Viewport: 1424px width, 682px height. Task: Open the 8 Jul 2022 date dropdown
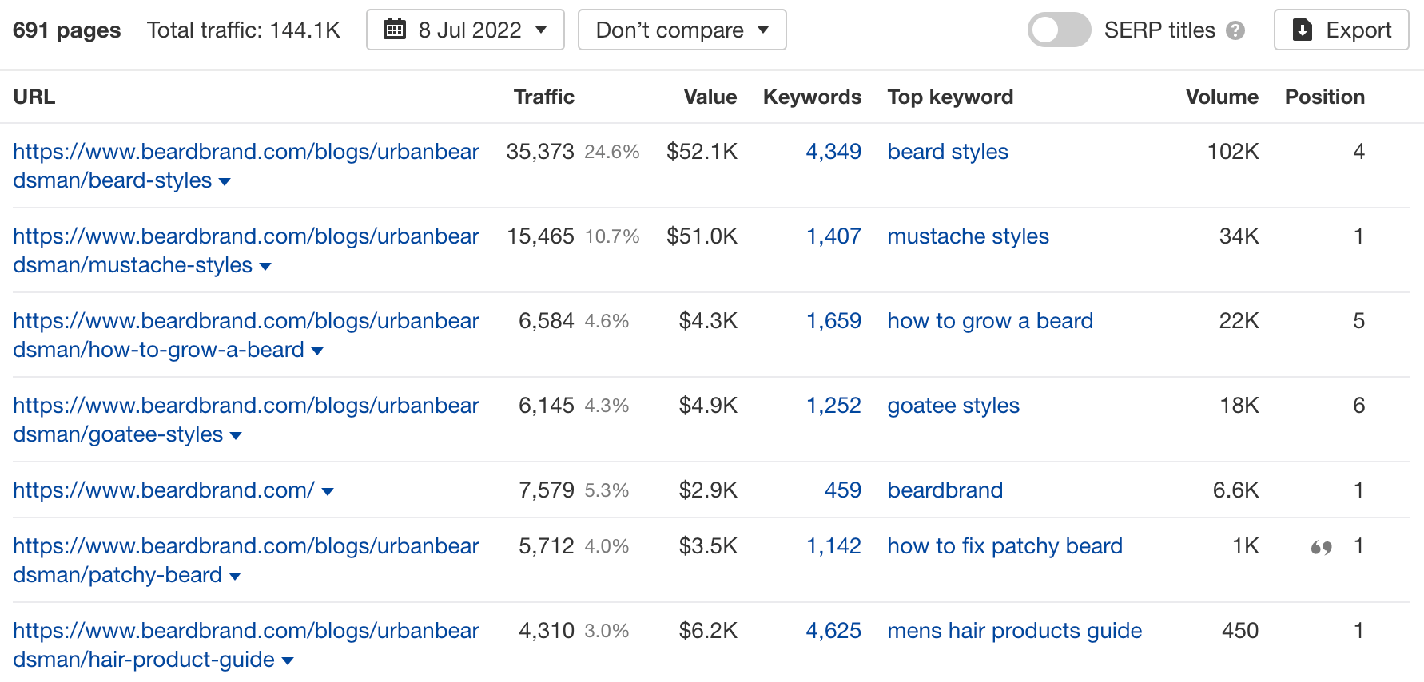pos(465,30)
